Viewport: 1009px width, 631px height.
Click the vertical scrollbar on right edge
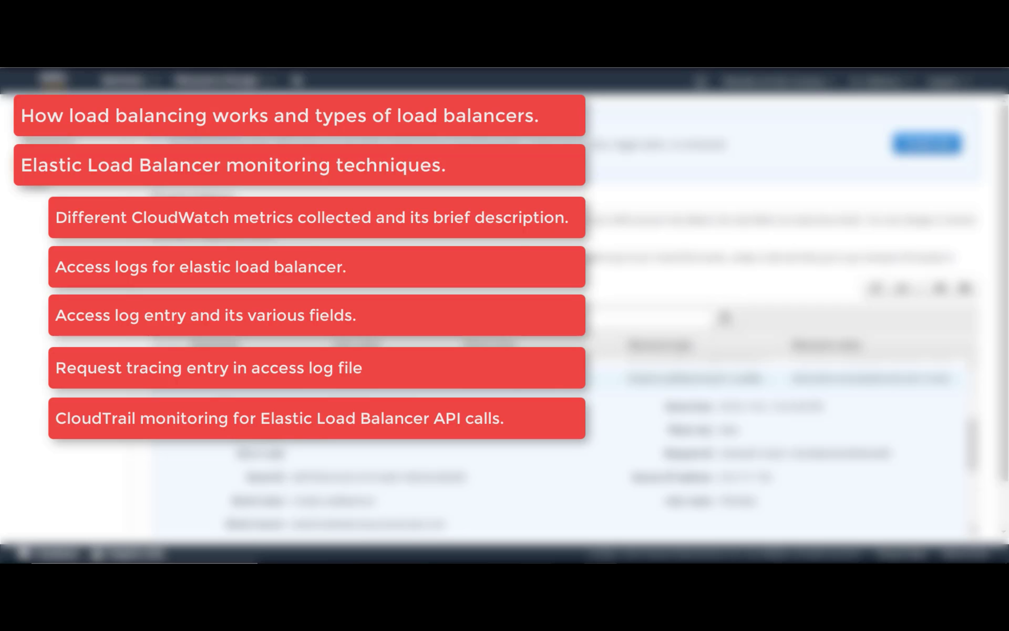tap(1004, 292)
